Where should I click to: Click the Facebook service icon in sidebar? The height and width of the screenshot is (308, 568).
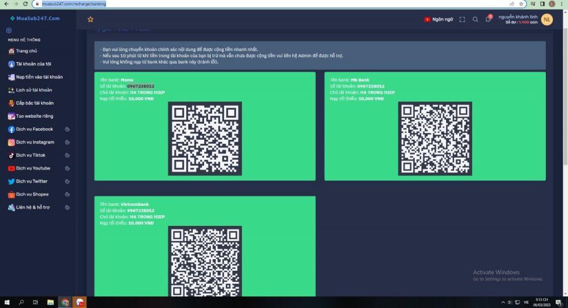[x=11, y=129]
